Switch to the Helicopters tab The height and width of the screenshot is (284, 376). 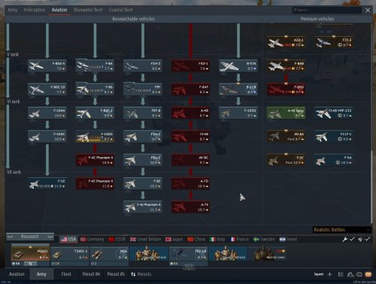coord(35,10)
